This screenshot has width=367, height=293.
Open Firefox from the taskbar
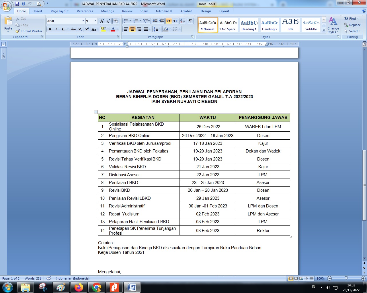click(x=79, y=287)
